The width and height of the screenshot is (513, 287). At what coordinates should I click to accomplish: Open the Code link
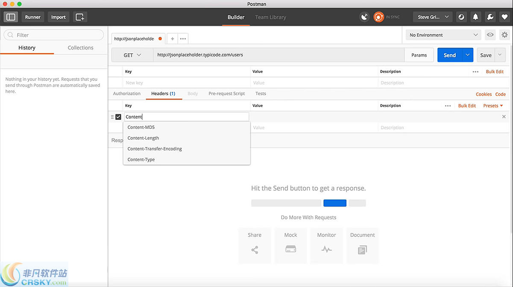500,94
